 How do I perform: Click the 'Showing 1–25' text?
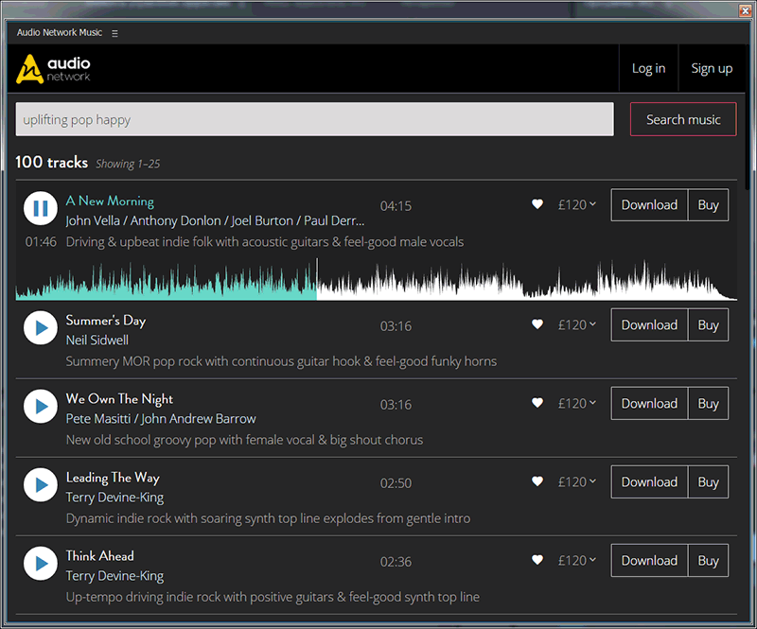coord(128,165)
